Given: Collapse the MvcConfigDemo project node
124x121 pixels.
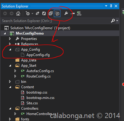Looking at the screenshot, I should [5, 34].
